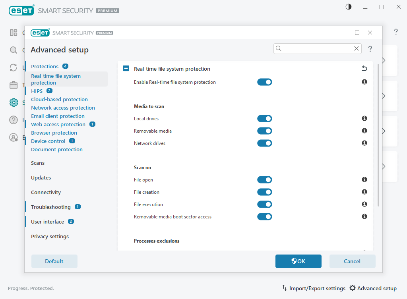Expand the Scans category in sidebar
This screenshot has width=407, height=299.
click(38, 163)
